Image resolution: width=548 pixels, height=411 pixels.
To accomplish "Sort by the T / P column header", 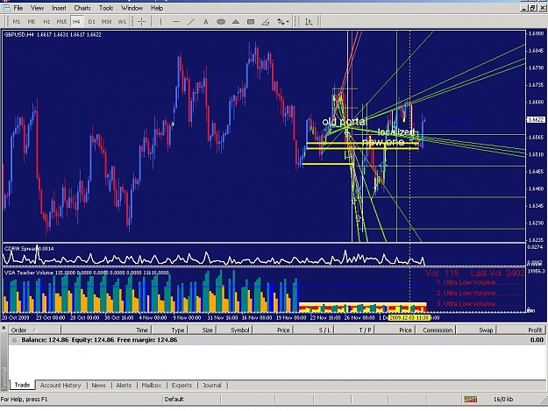I will coord(355,330).
